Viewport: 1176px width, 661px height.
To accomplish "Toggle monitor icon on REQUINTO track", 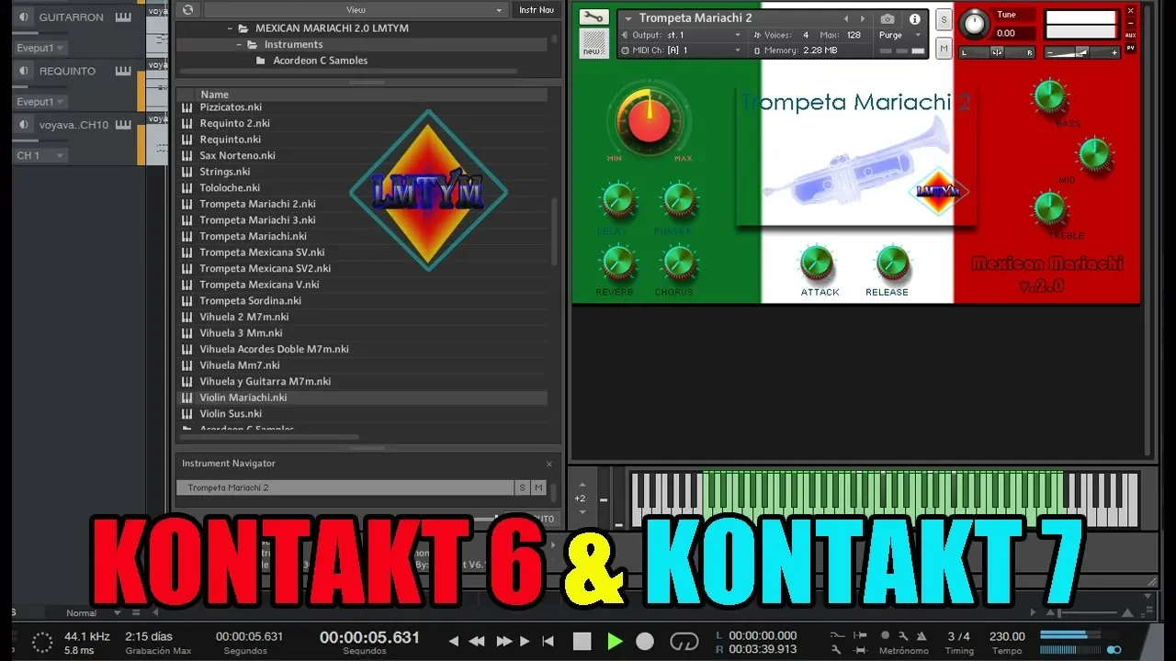I will point(24,71).
